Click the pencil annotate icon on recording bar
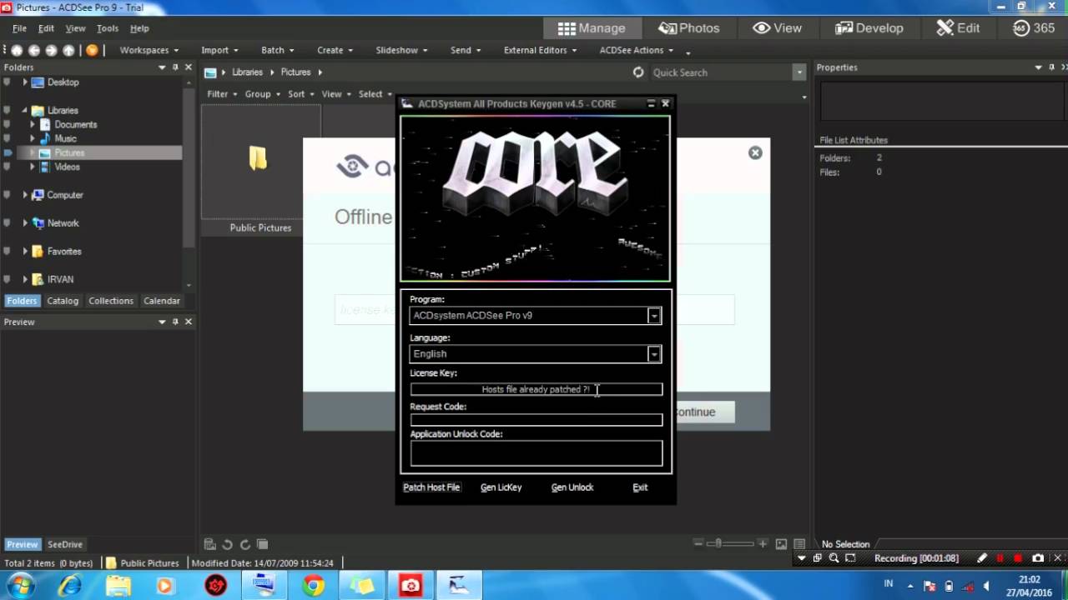The width and height of the screenshot is (1068, 600). (x=982, y=558)
